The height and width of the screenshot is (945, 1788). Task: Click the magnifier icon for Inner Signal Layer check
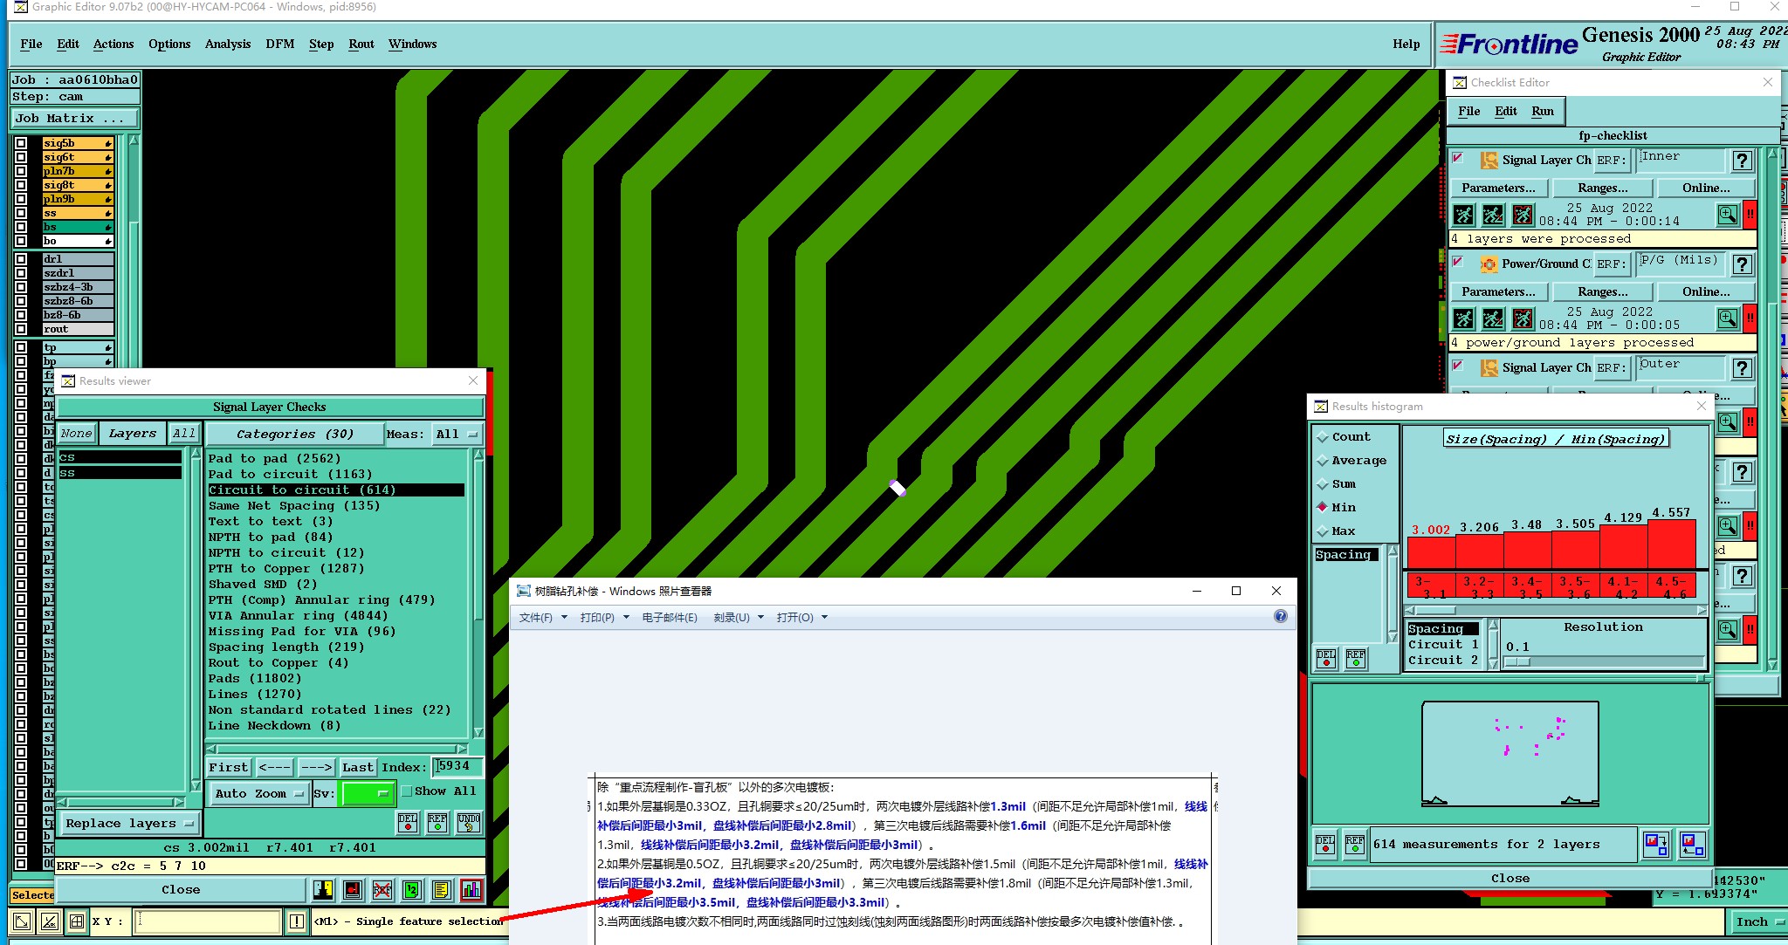coord(1727,215)
